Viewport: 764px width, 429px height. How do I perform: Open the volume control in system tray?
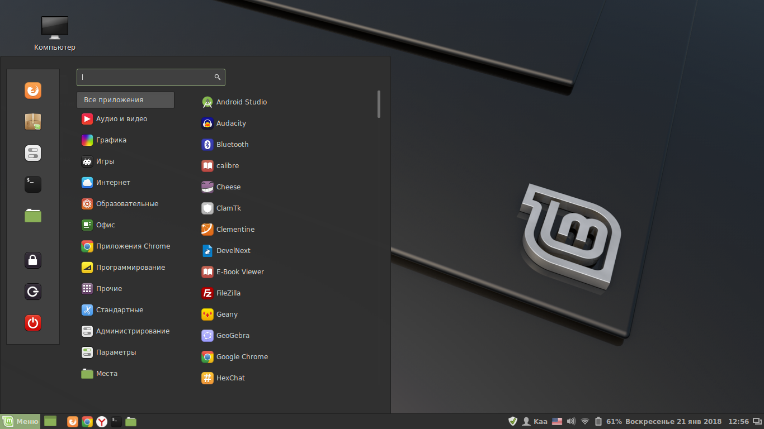tap(571, 422)
